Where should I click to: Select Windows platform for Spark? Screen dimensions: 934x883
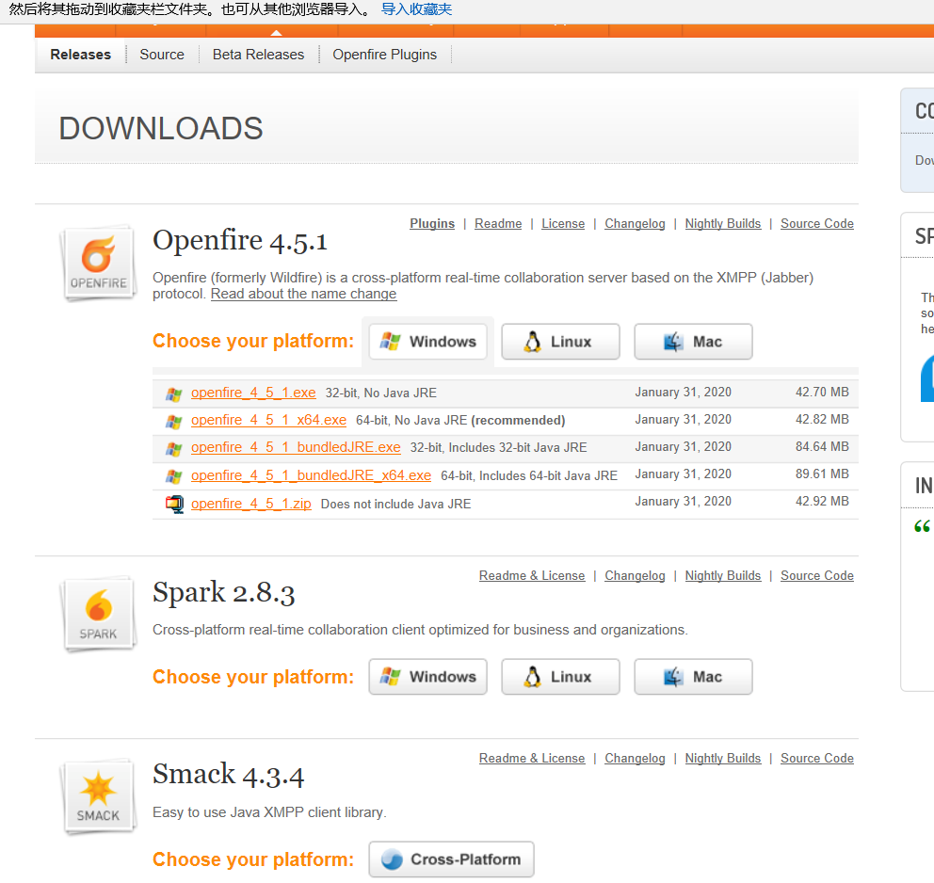427,677
